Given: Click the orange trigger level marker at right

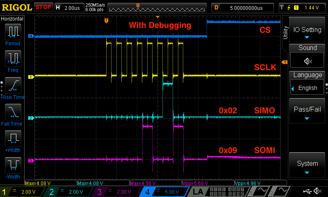Looking at the screenshot, I should pos(285,62).
